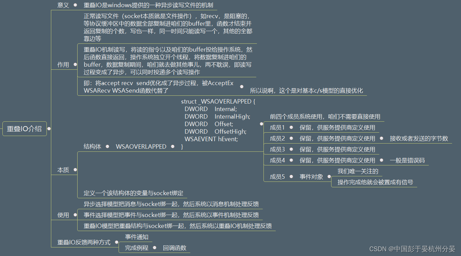This screenshot has width=461, height=256.
Task: Select the 意义 node
Action: 63,5
